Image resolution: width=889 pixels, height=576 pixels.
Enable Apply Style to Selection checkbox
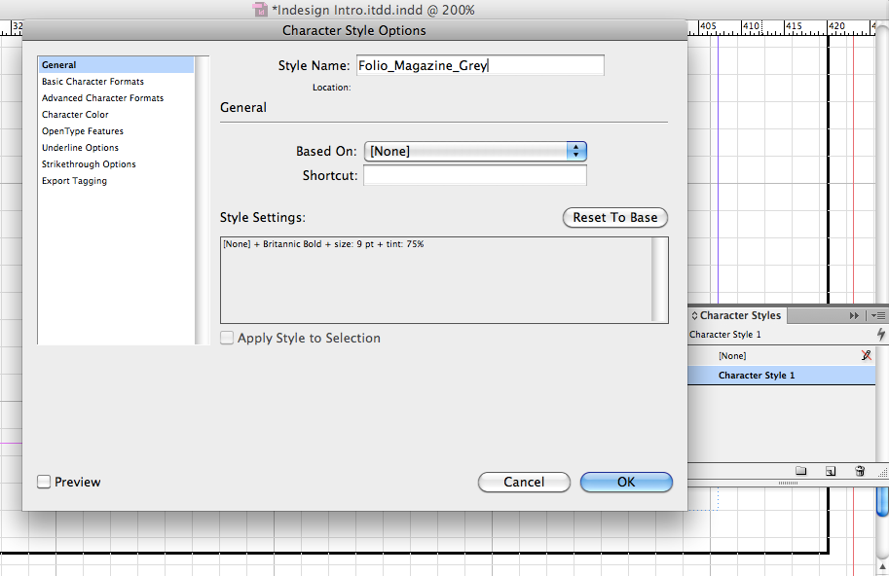pos(227,339)
